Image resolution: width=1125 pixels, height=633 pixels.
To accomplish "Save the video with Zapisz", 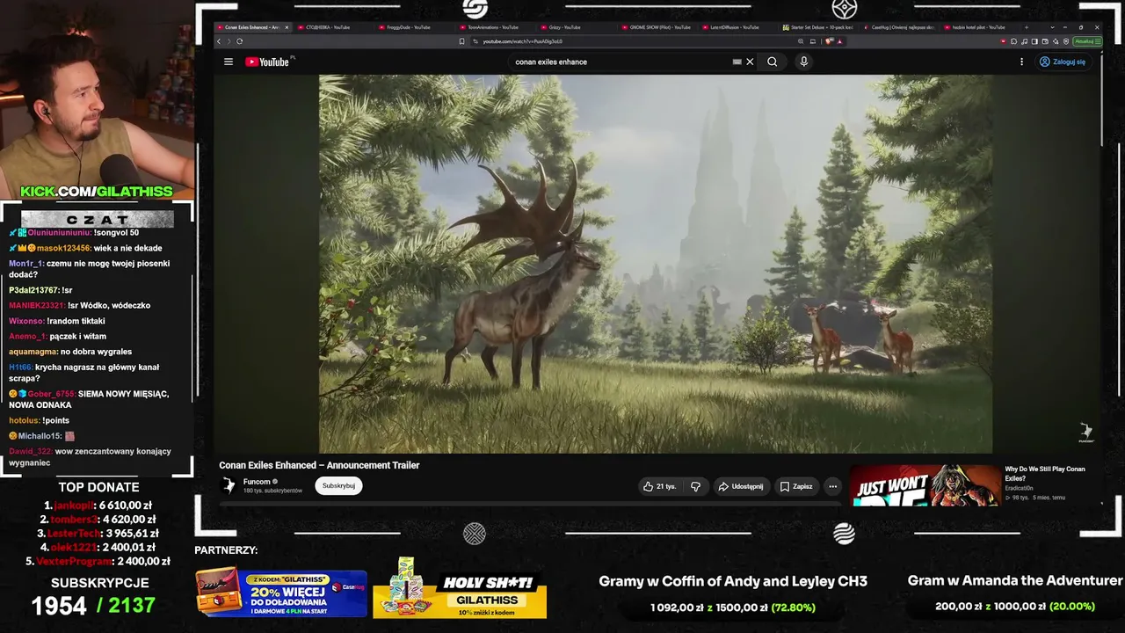I will pos(796,486).
